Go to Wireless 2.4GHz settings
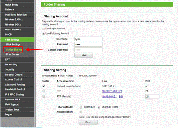The image size is (178, 128). click(x=18, y=19)
